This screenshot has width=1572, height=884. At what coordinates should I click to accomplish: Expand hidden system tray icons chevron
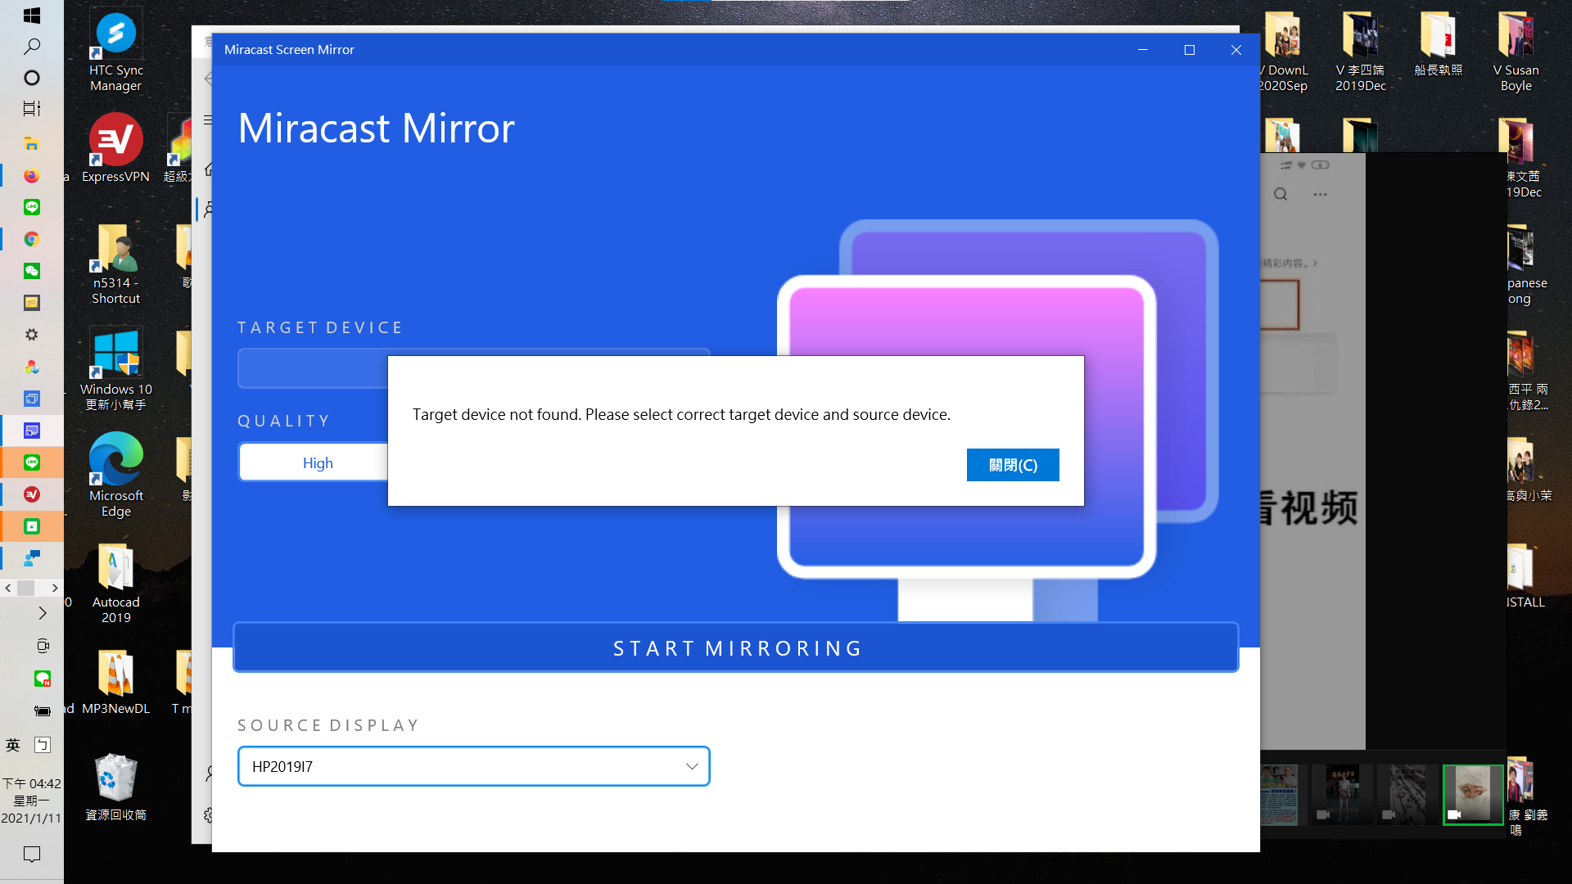[43, 613]
